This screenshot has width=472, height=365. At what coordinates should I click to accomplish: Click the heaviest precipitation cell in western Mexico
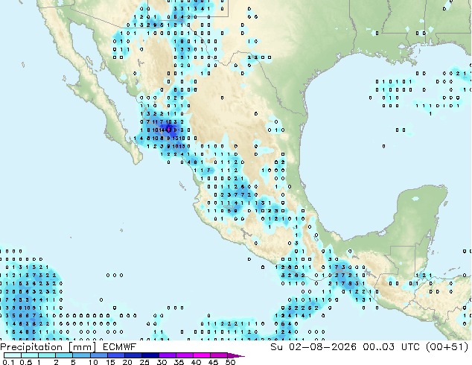(x=169, y=130)
